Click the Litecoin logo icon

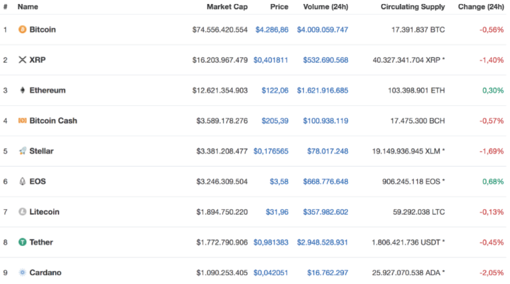22,212
